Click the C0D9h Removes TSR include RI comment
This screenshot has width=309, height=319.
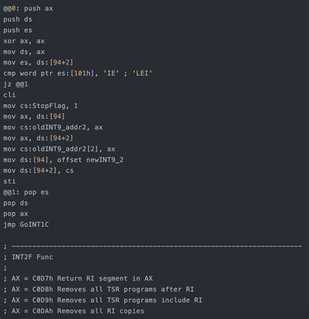pyautogui.click(x=103, y=300)
